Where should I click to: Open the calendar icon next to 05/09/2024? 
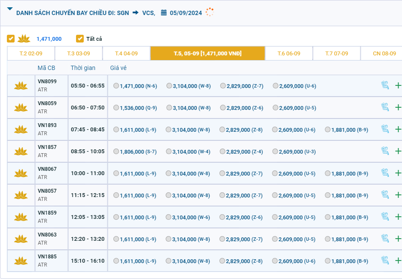(164, 12)
